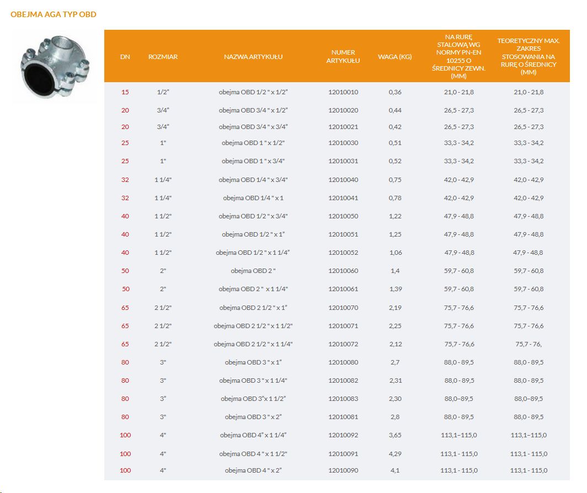587x493 pixels.
Task: Click the truncated range value "75,7 - 76,"
Action: (x=528, y=344)
